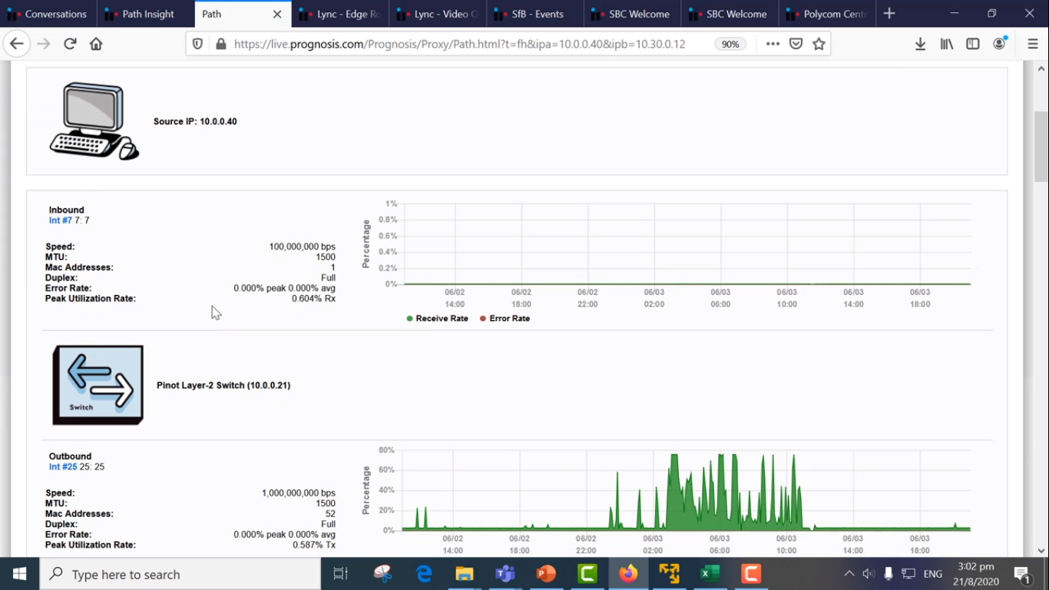Switch to the Path Insight tab
1049x590 pixels.
pyautogui.click(x=146, y=14)
